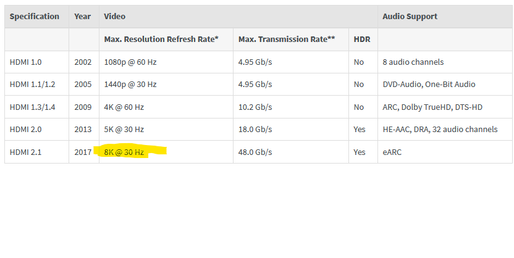Viewport: 514px width, 258px height.
Task: Click the Audio Support column header
Action: click(410, 17)
